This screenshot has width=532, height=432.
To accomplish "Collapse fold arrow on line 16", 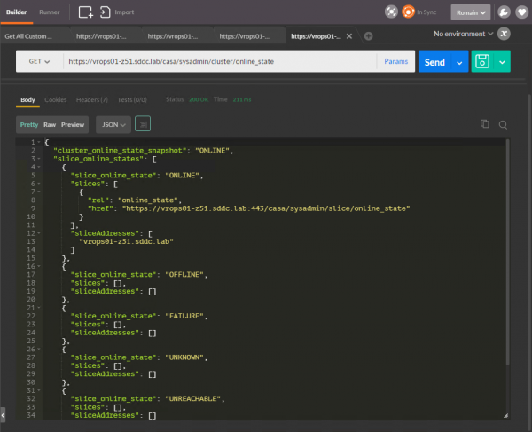I will 39,266.
